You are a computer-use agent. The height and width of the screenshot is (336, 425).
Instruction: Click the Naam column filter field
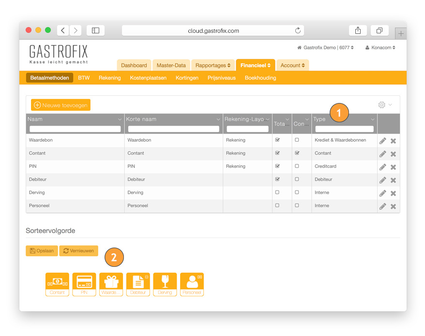(x=75, y=129)
